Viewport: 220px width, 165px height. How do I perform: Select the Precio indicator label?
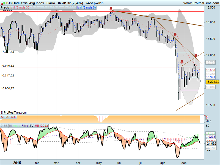[x=5, y=8]
